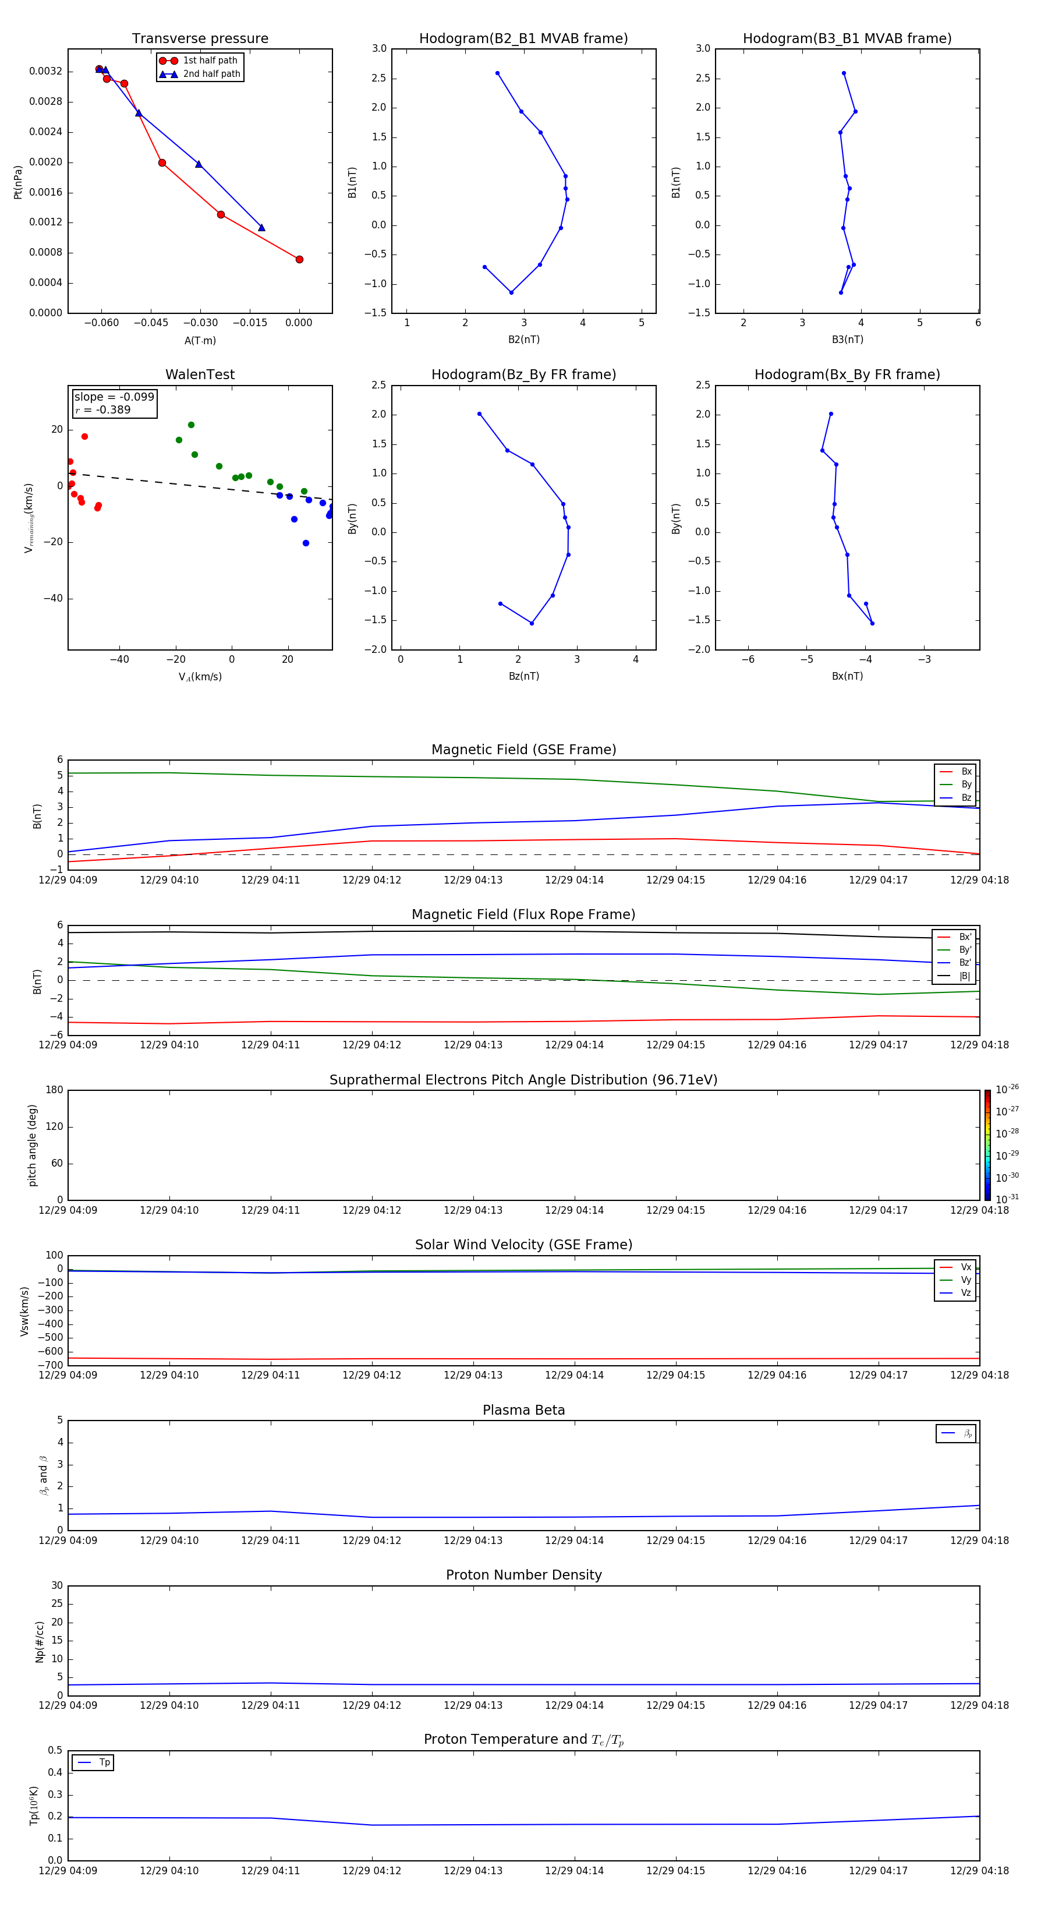Click the Plasma Beta legend box
This screenshot has width=1048, height=1922.
click(955, 1433)
